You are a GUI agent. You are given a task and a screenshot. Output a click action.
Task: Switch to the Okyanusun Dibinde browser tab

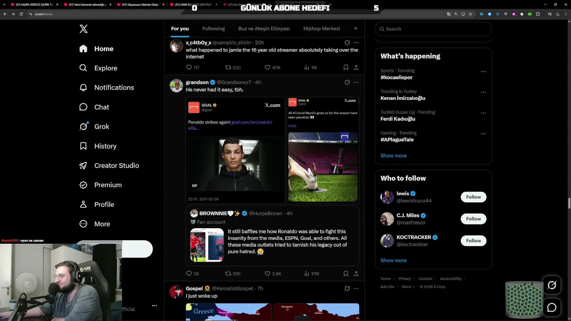tap(141, 4)
